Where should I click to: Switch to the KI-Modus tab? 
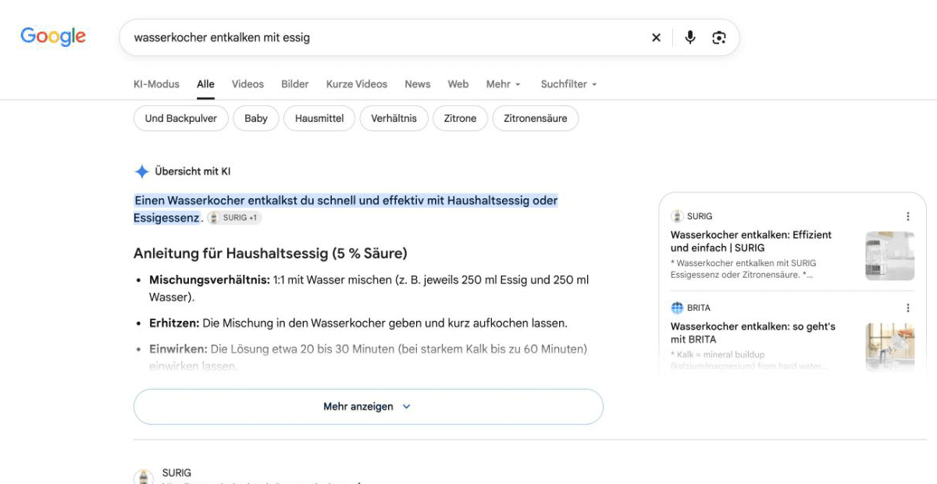(156, 84)
